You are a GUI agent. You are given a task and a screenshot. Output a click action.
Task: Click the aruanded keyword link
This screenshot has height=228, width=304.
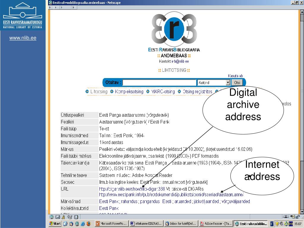point(183,202)
